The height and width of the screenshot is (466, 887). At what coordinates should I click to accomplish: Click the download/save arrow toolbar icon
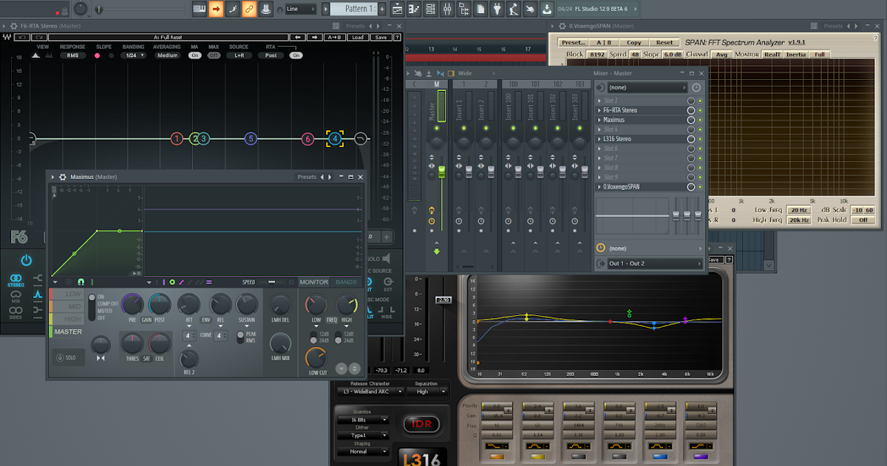point(546,9)
